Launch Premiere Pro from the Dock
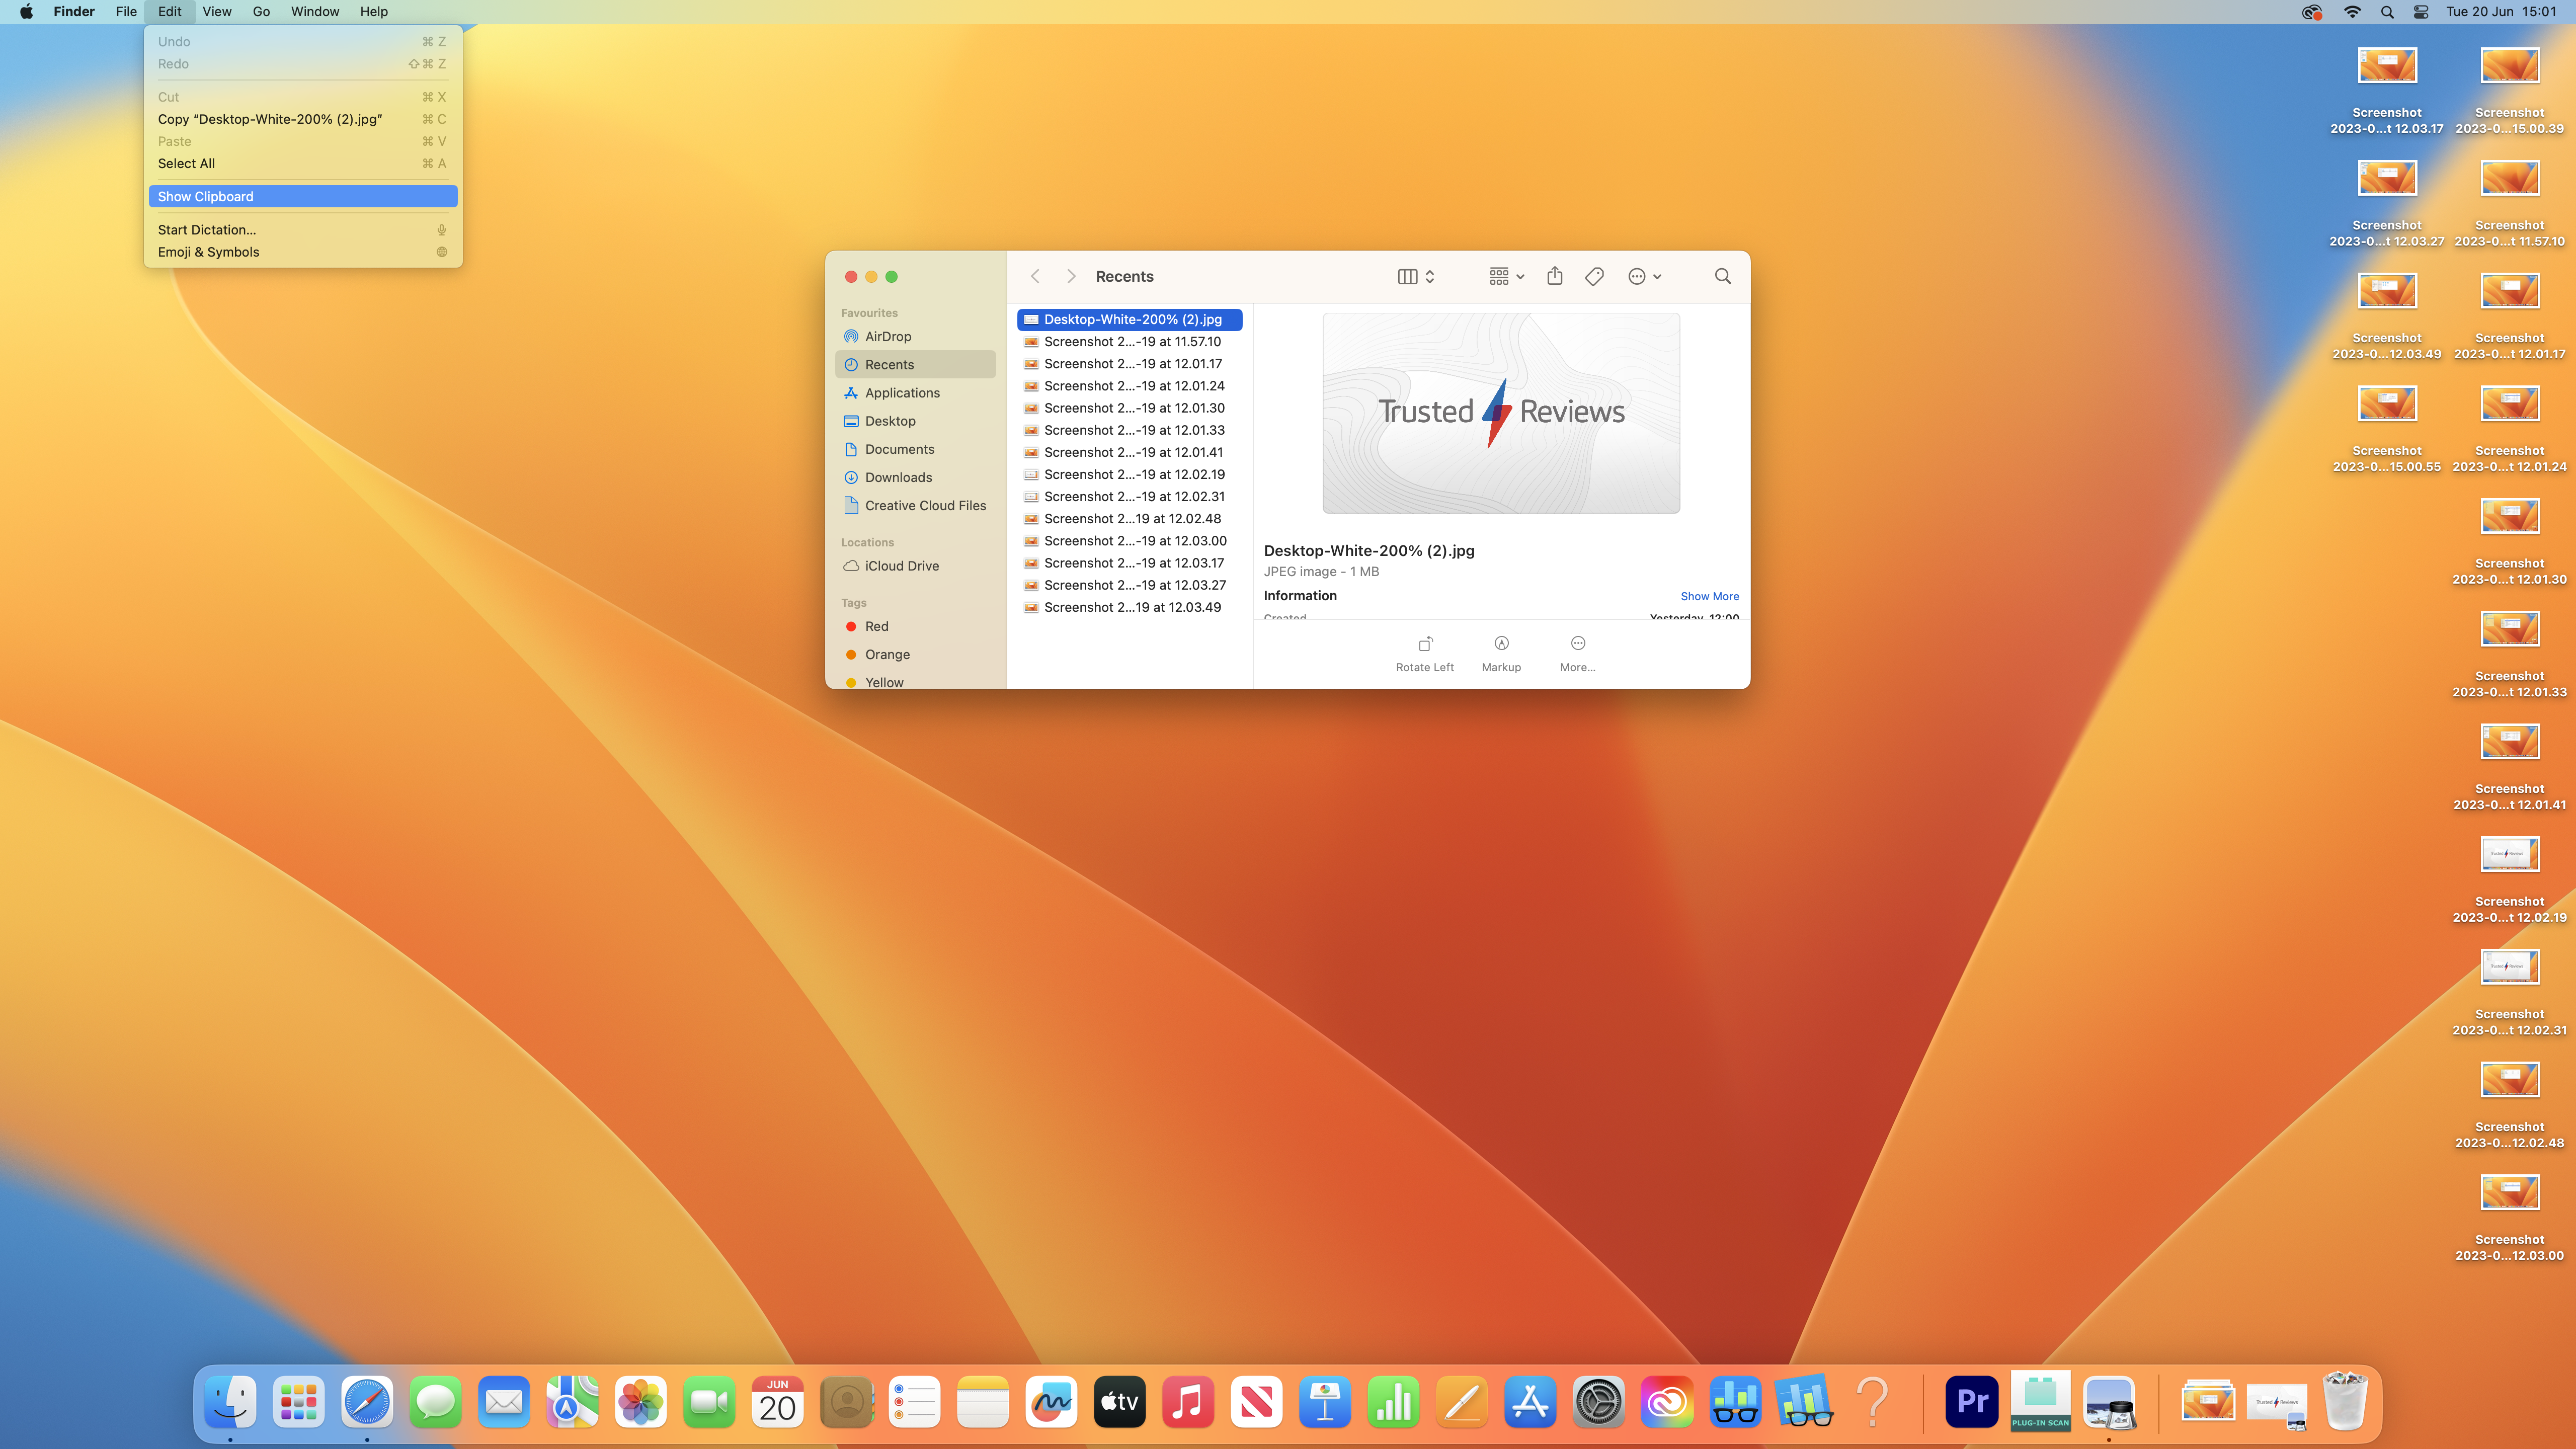2576x1449 pixels. tap(1971, 1402)
